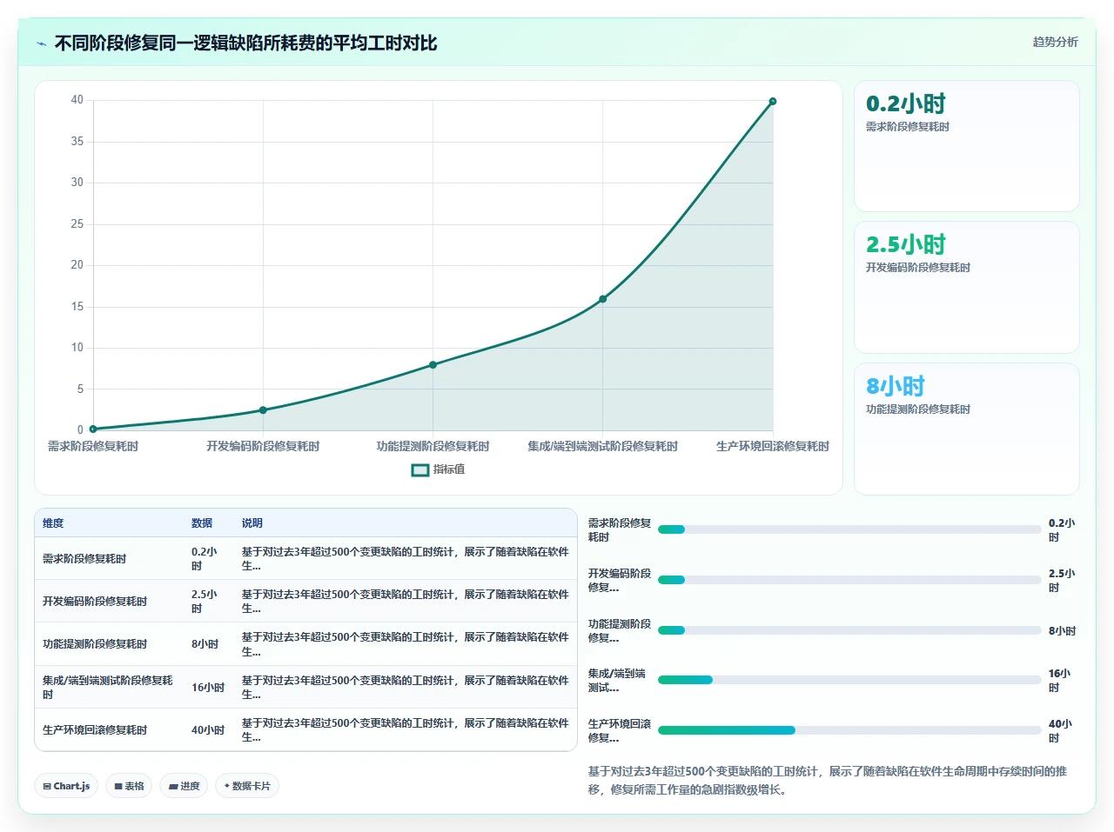Select the 数据卡片 tag pill
1114x832 pixels.
pyautogui.click(x=247, y=786)
